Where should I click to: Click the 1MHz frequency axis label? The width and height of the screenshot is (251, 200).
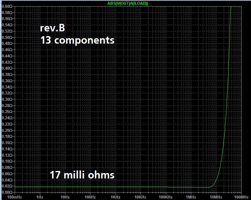(x=191, y=197)
